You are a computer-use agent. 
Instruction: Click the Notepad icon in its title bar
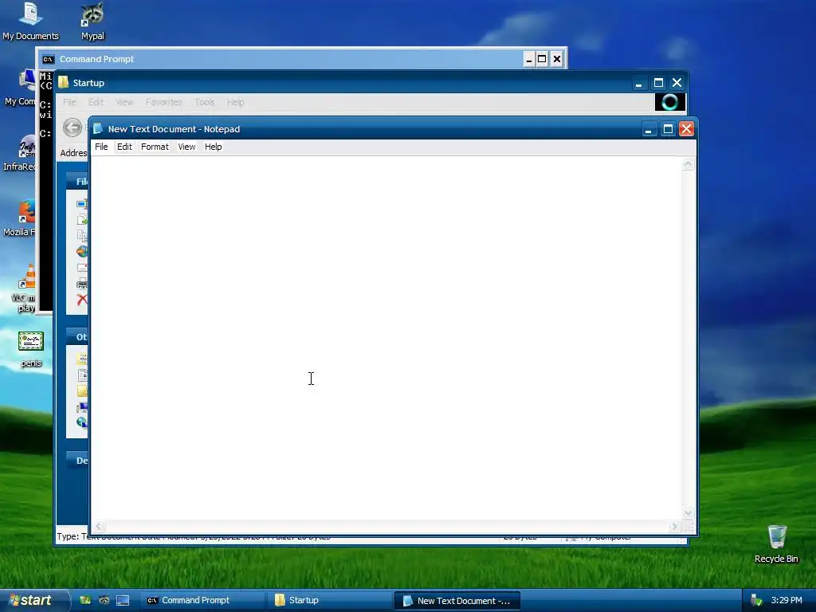(x=98, y=128)
